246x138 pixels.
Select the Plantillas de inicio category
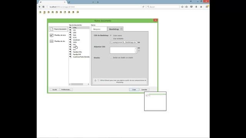(58, 35)
